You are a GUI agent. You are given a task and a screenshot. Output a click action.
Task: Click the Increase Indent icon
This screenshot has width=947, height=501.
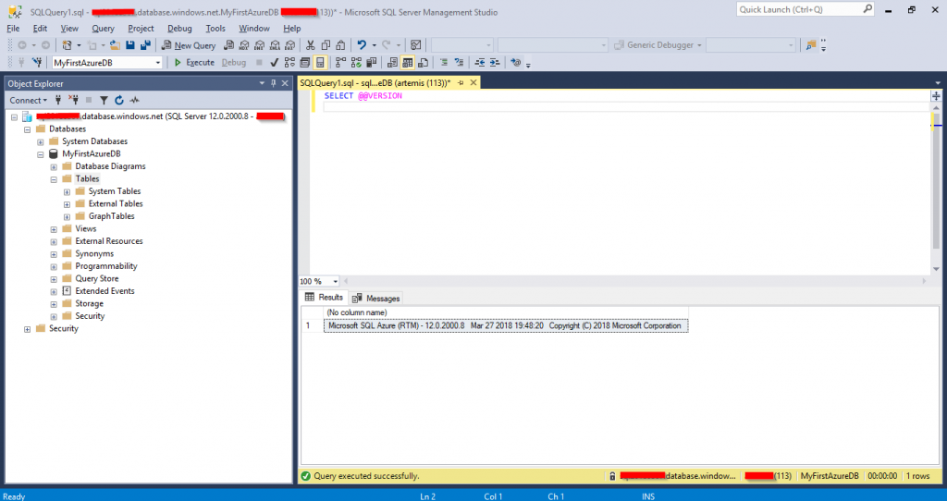click(495, 62)
